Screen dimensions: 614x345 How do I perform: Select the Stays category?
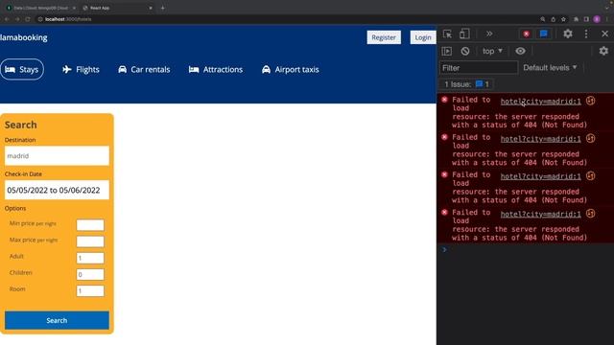click(22, 69)
